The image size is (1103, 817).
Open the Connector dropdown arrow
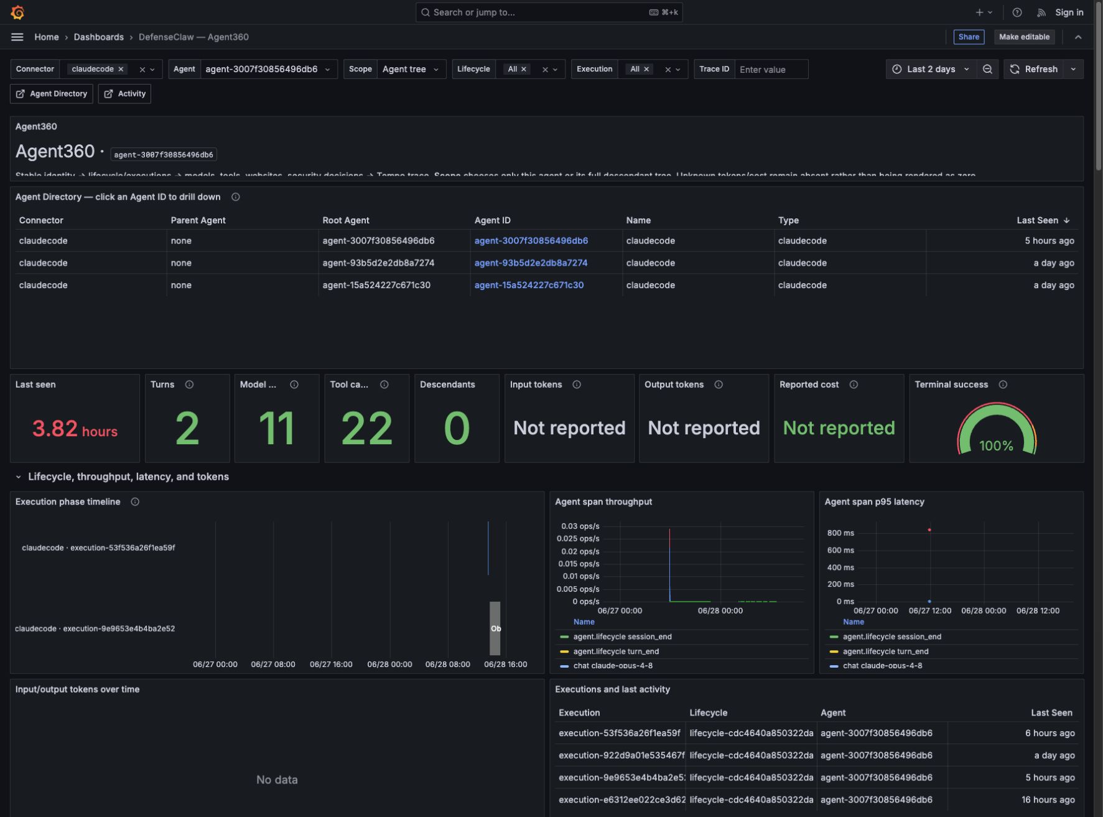152,70
